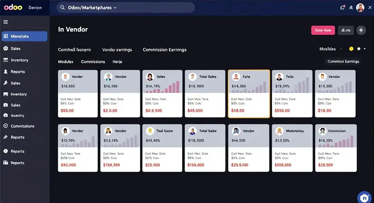
Task: Open the Tolle card bar chart
Action: click(293, 85)
